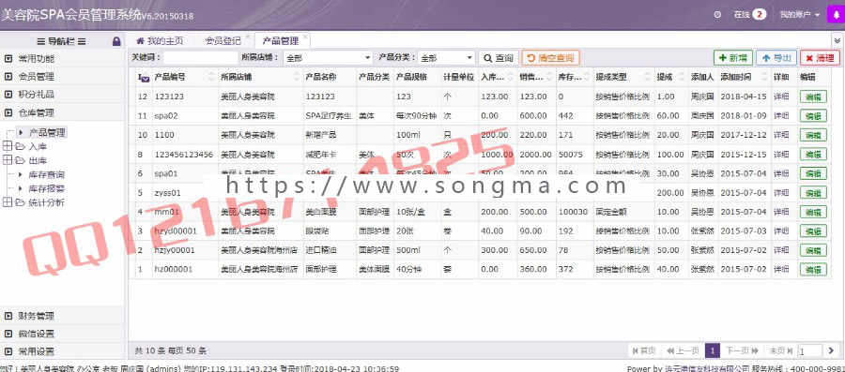Switch to the 会员登记 tab

pyautogui.click(x=223, y=41)
